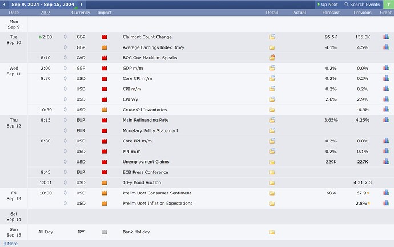The width and height of the screenshot is (394, 247).
Task: Open graph for Core CPI m/m
Action: click(387, 78)
